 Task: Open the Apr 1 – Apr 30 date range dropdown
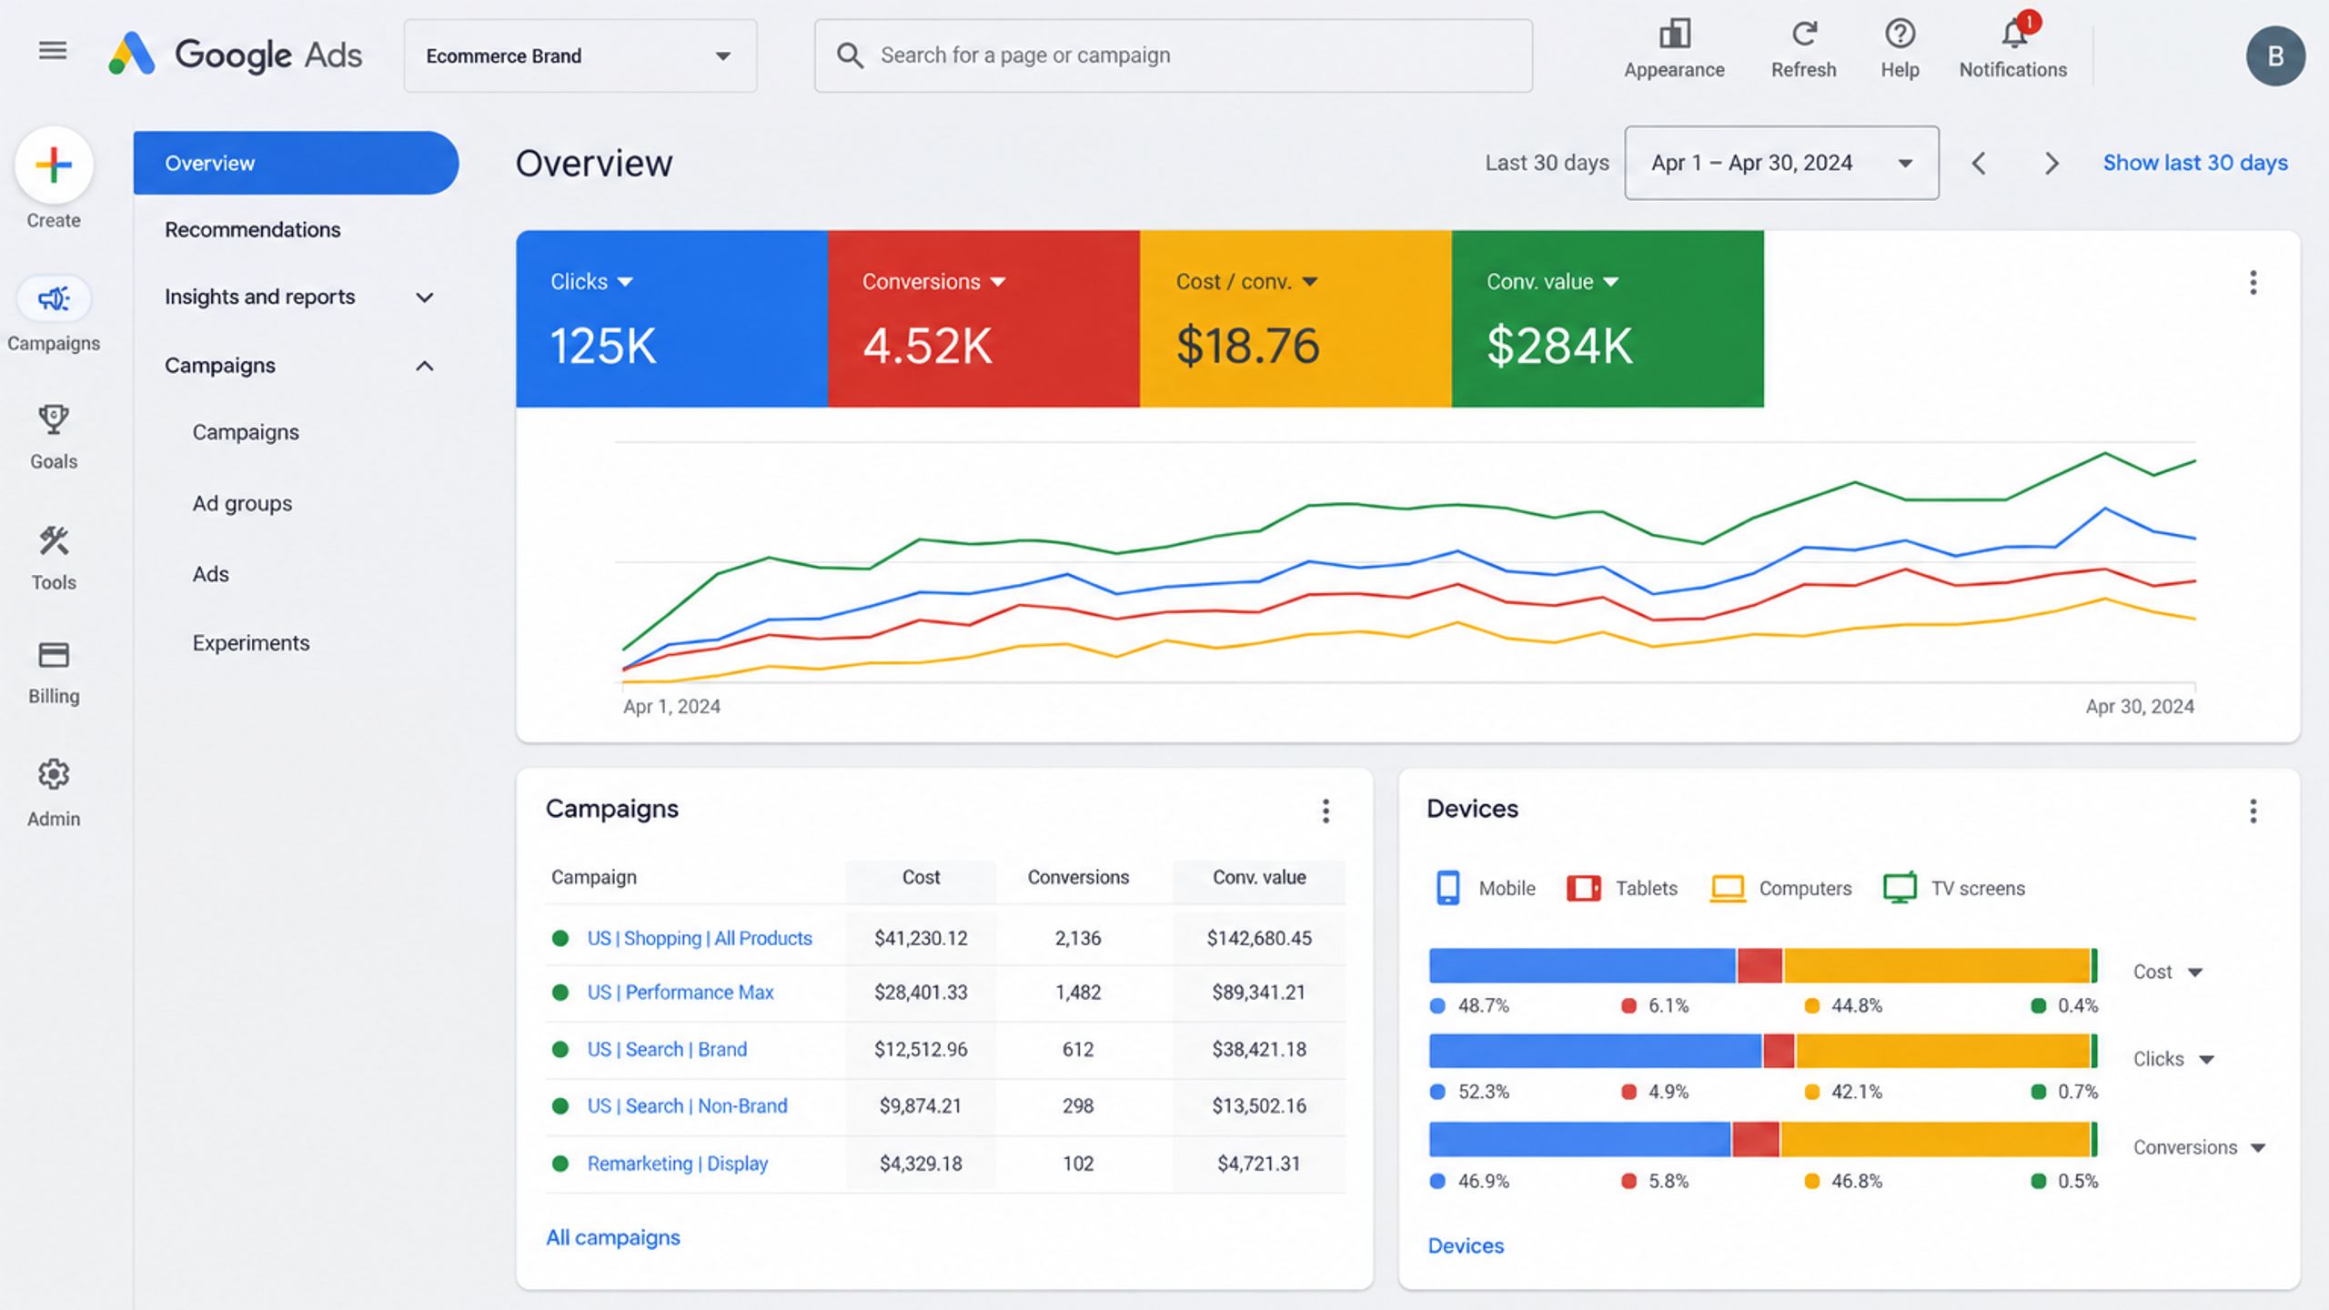[x=1781, y=163]
